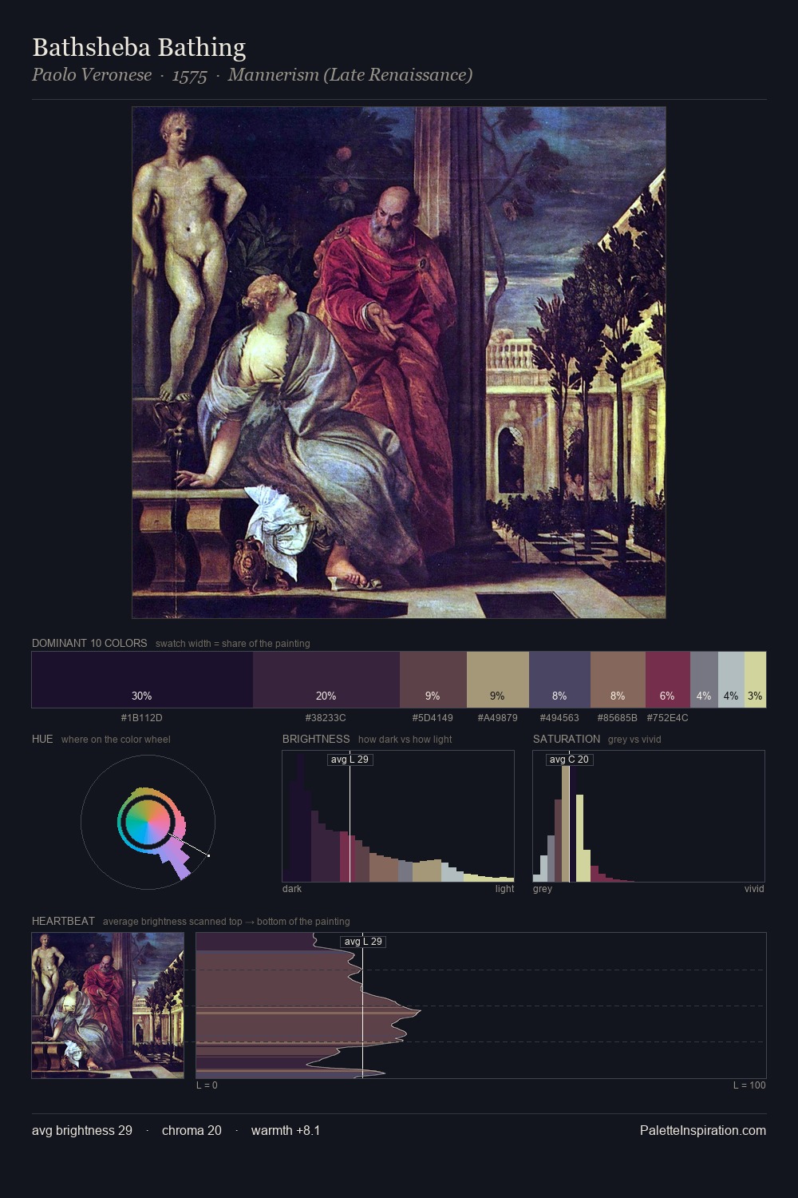Visit PaletteInspiration.com link

[703, 1131]
